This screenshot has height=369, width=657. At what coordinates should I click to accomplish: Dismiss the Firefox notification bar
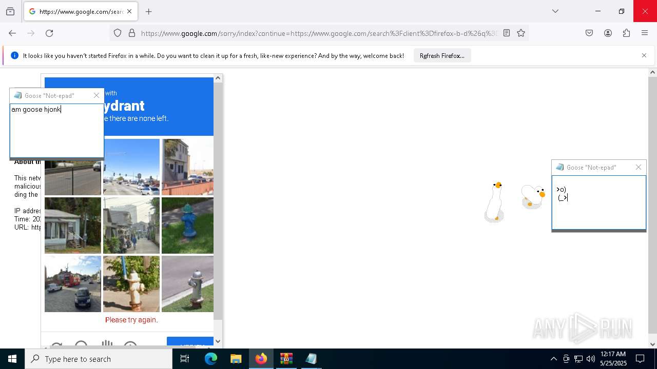[644, 55]
